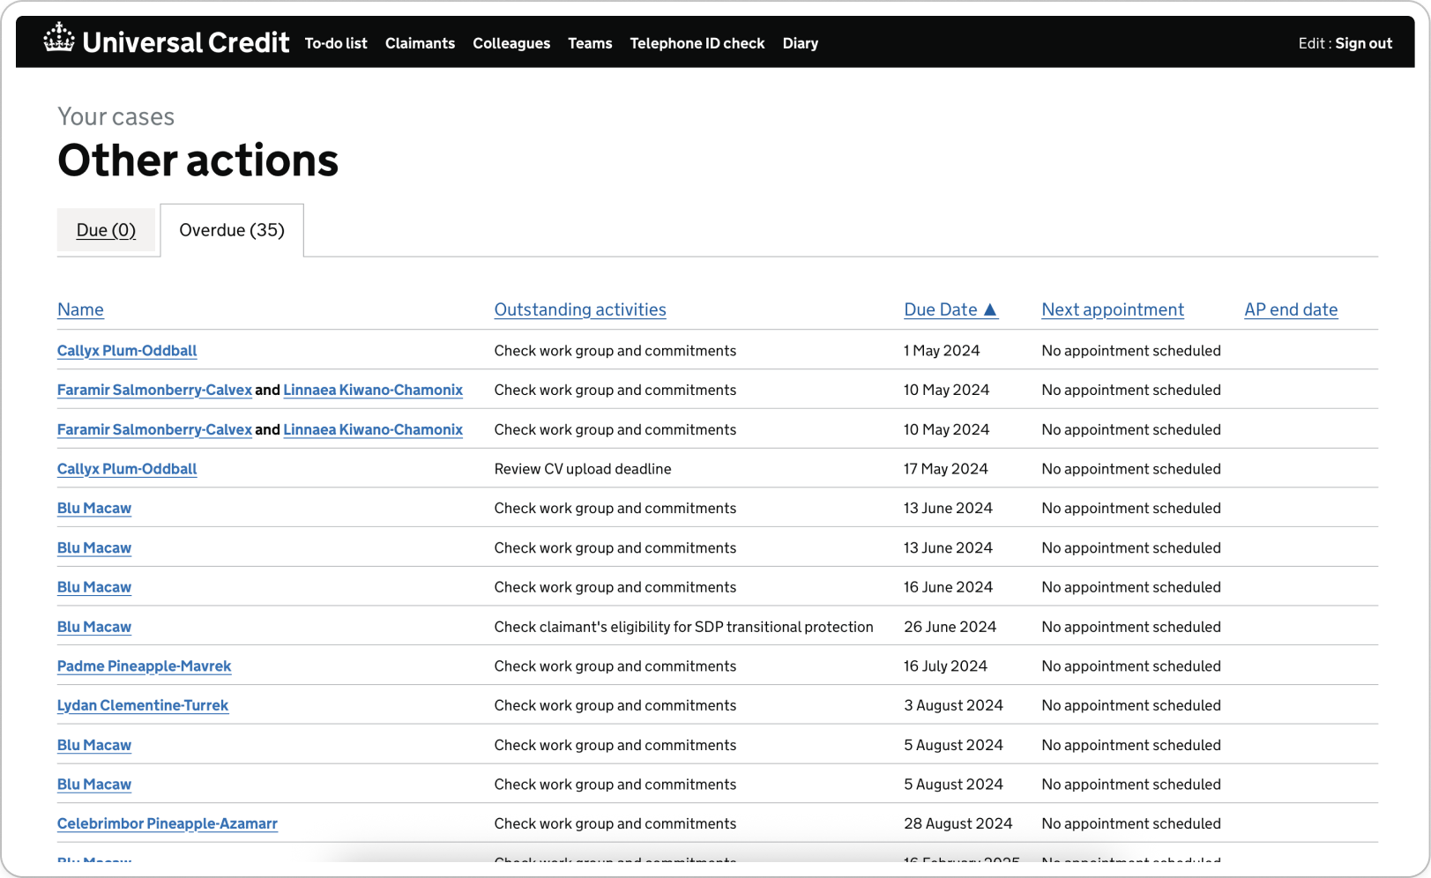Click 'No appointment scheduled' in Lydan Clementine-Turrek row
1431x878 pixels.
tap(1131, 705)
